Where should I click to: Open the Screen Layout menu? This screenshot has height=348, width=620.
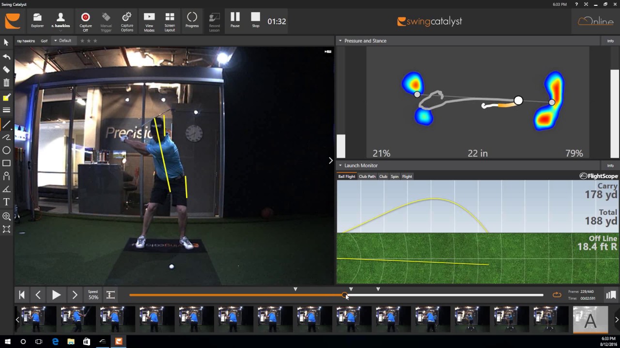(170, 22)
